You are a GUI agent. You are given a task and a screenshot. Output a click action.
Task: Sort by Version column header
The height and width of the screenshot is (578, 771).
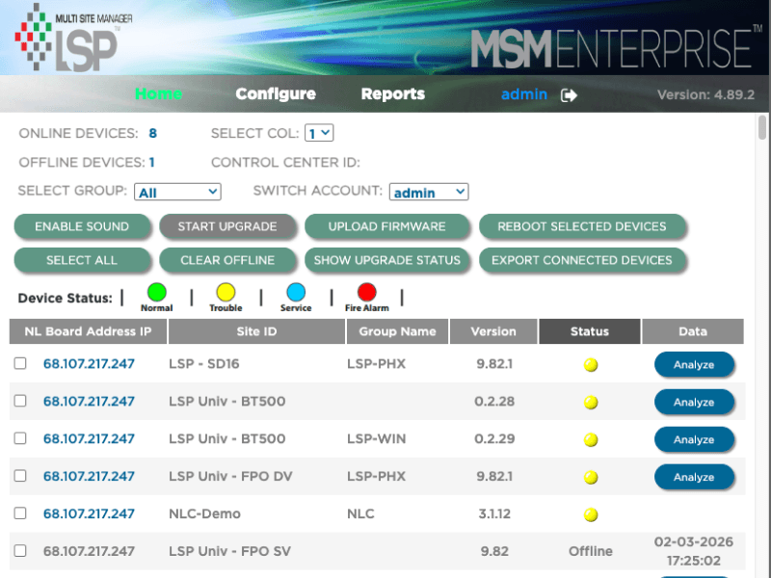point(493,331)
